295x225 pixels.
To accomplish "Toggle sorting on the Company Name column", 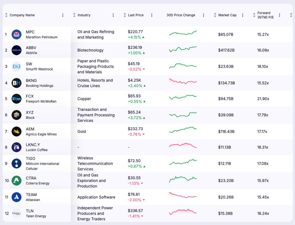I will [6, 15].
